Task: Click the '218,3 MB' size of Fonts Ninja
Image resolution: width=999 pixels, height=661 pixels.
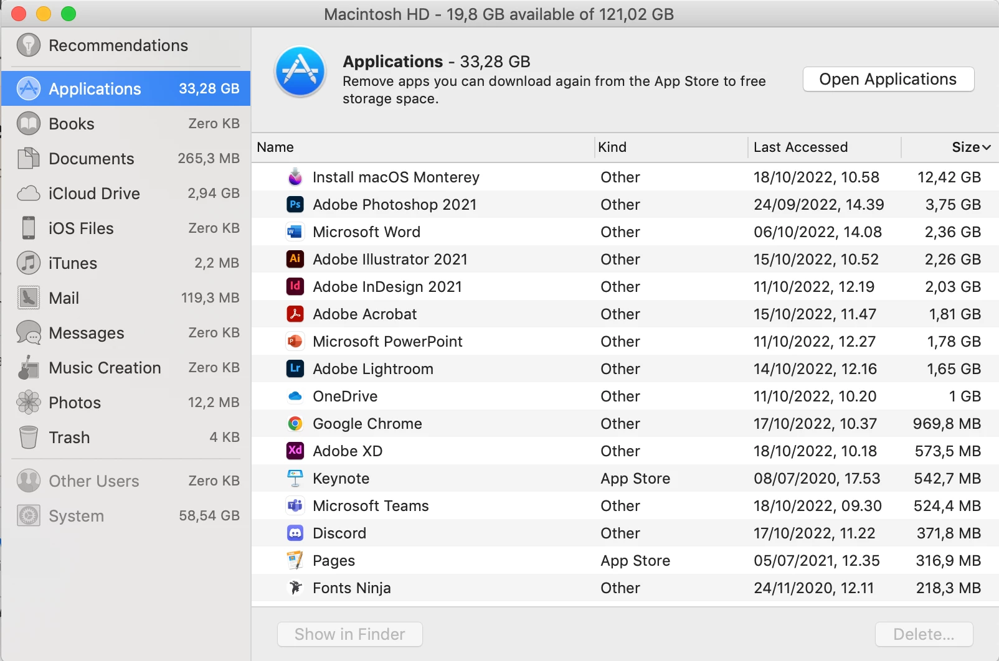Action: (949, 588)
